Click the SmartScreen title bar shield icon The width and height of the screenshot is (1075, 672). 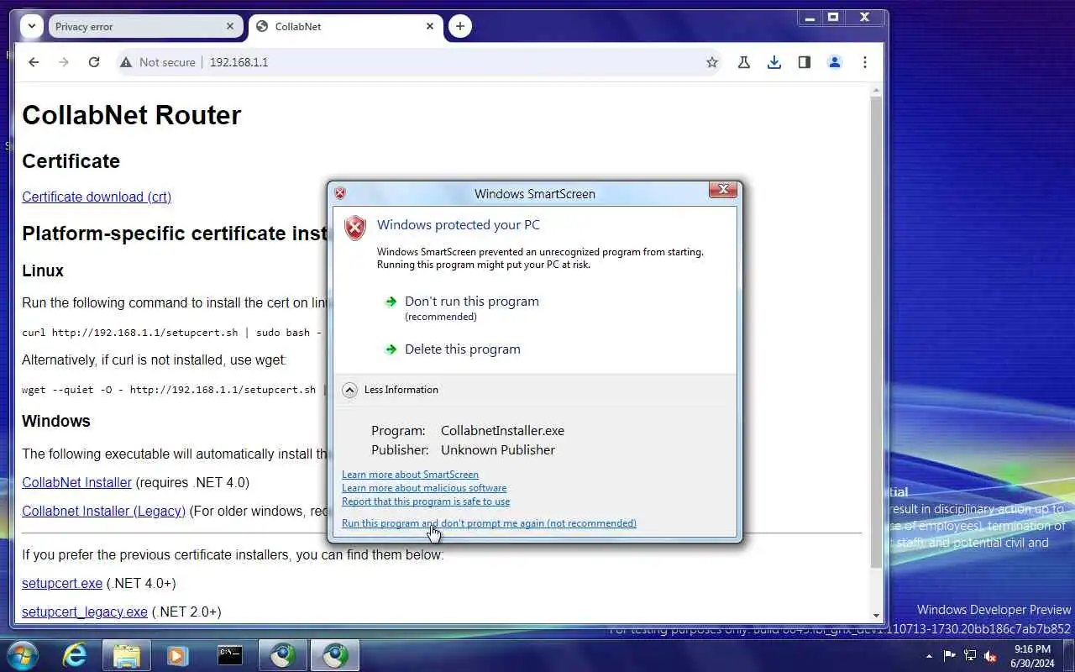340,193
